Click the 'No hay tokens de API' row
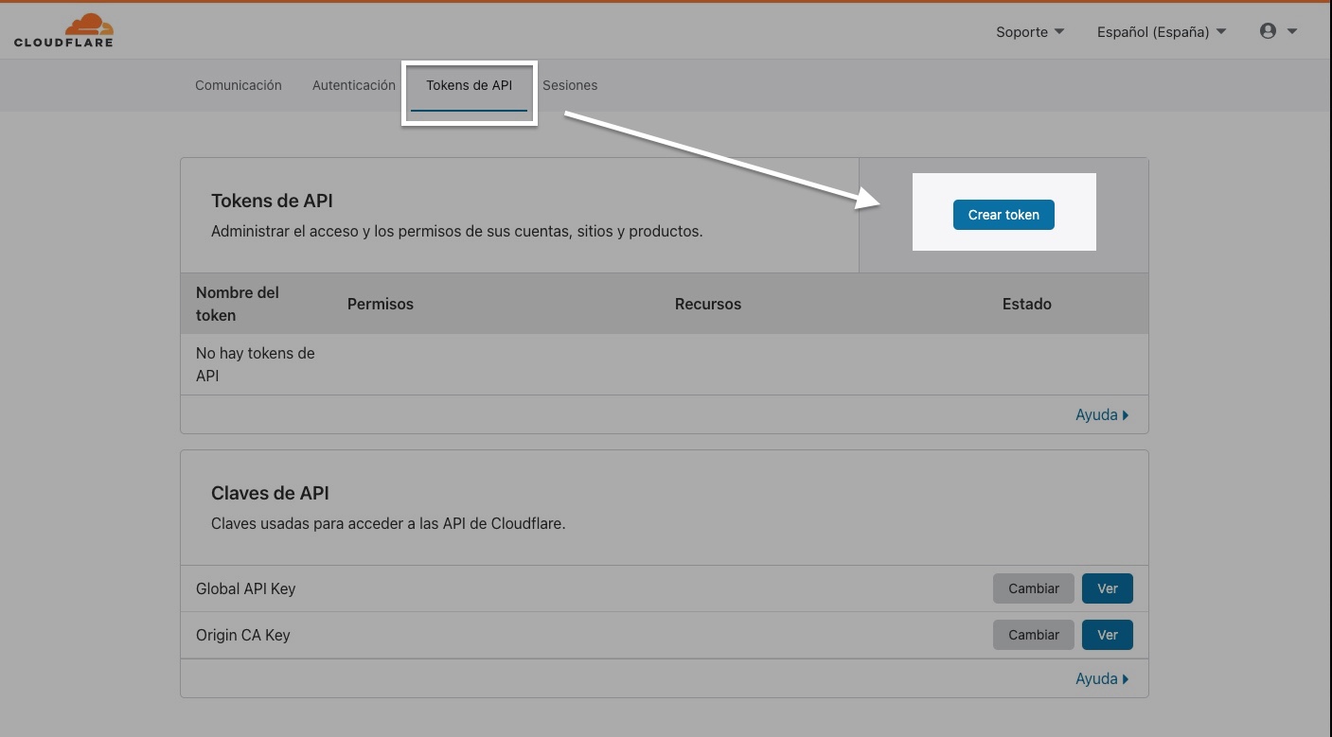Screen dimensions: 1332x737 (256, 364)
